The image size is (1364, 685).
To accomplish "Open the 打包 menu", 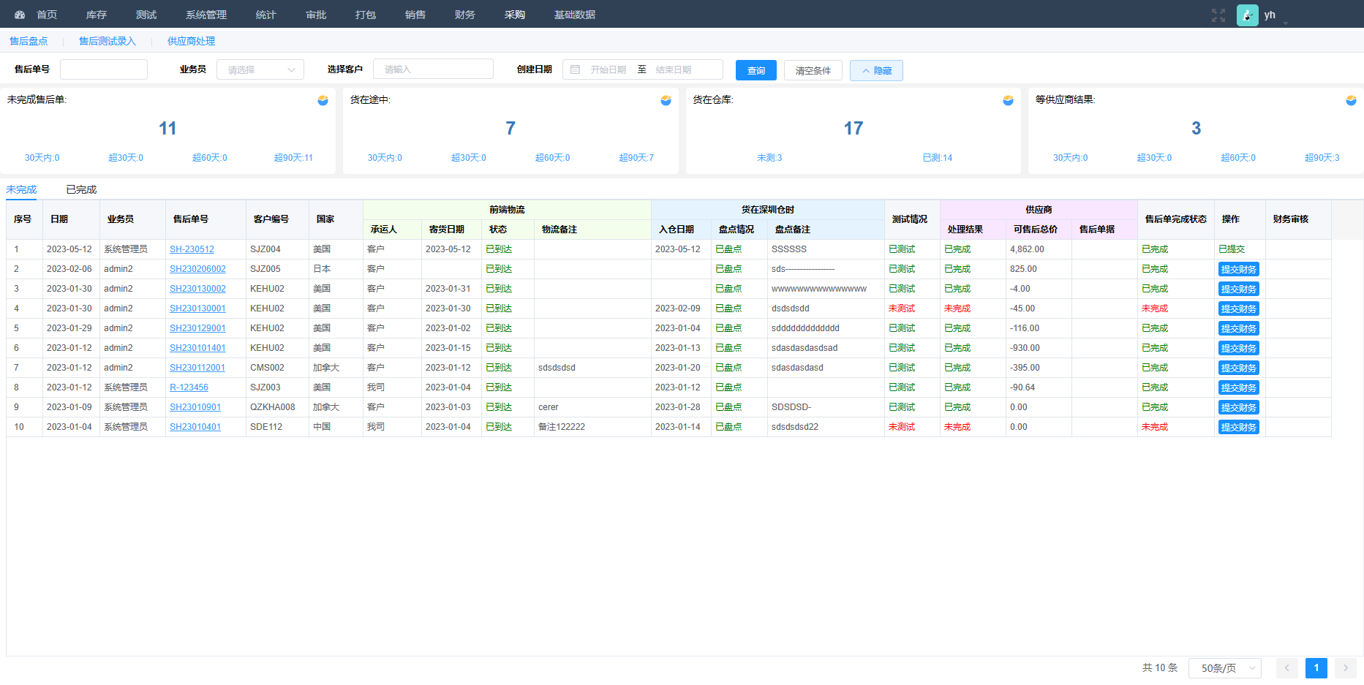I will coord(366,15).
